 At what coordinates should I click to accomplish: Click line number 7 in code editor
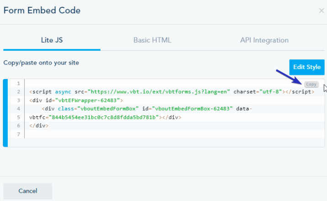click(18, 134)
